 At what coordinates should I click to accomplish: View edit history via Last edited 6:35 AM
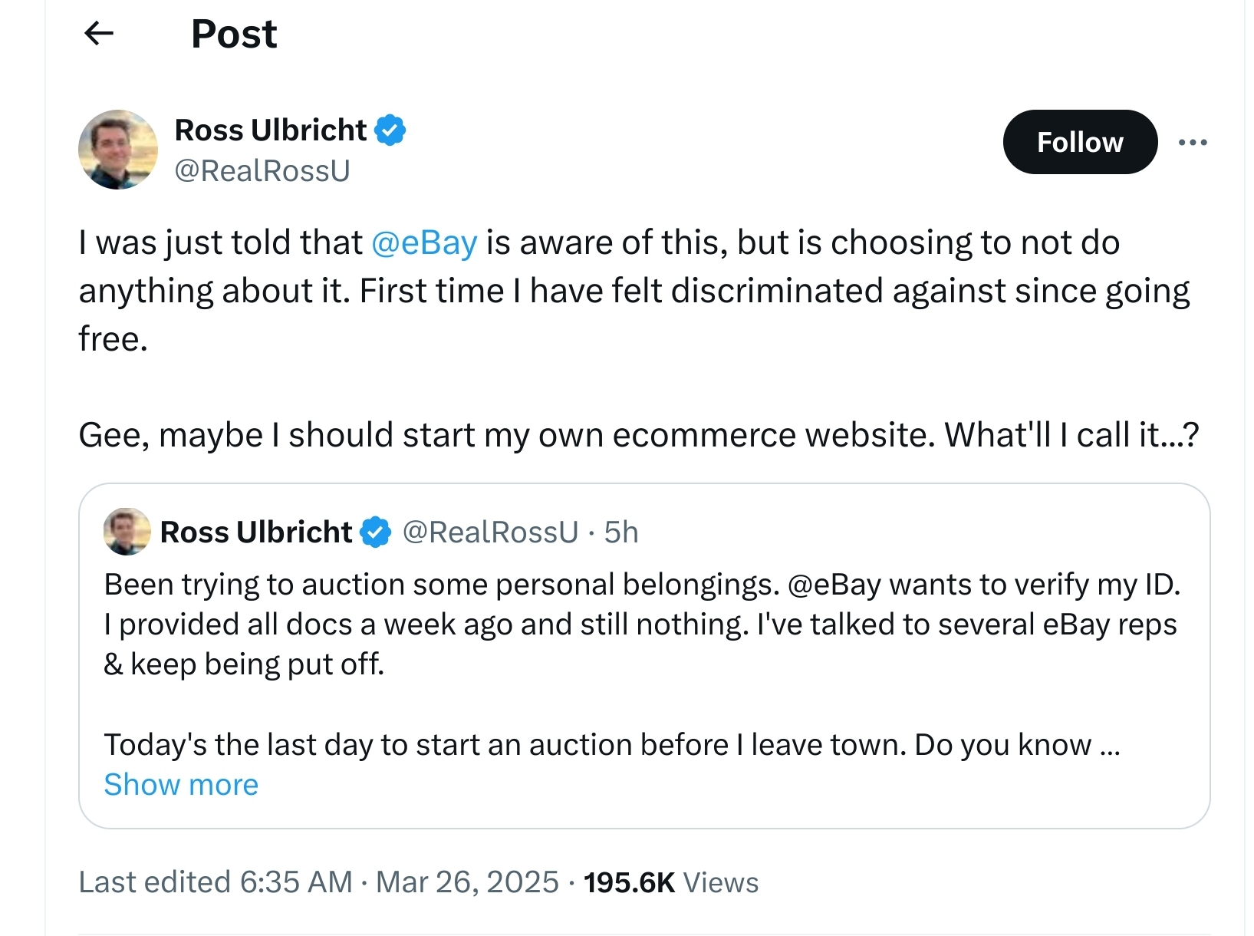[x=216, y=882]
